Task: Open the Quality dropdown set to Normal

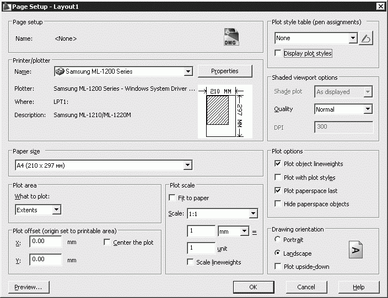Action: 368,109
